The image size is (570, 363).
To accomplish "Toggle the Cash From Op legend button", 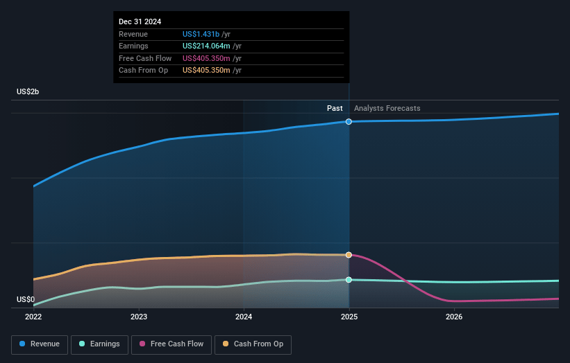I will point(253,344).
